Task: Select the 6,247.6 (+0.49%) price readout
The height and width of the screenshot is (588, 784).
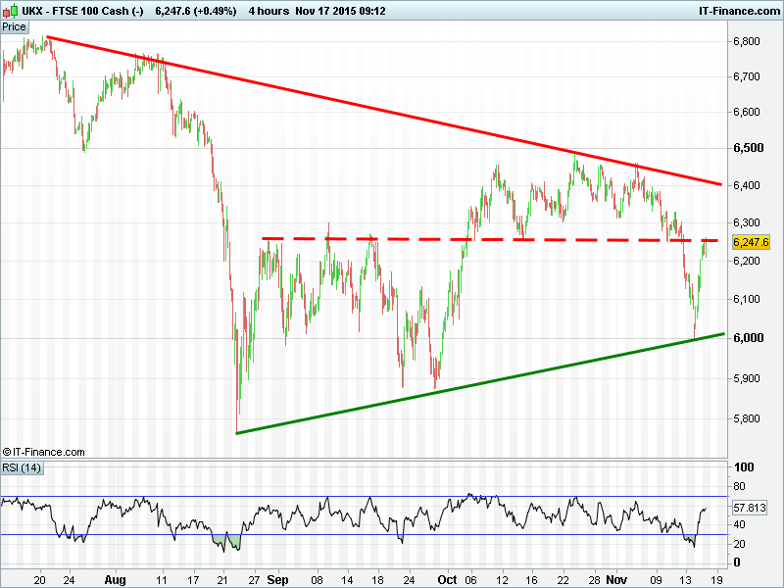Action: tap(195, 11)
